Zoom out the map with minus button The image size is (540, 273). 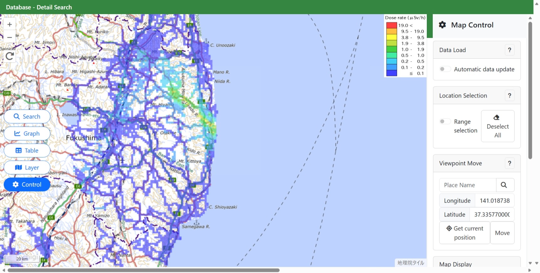[9, 37]
